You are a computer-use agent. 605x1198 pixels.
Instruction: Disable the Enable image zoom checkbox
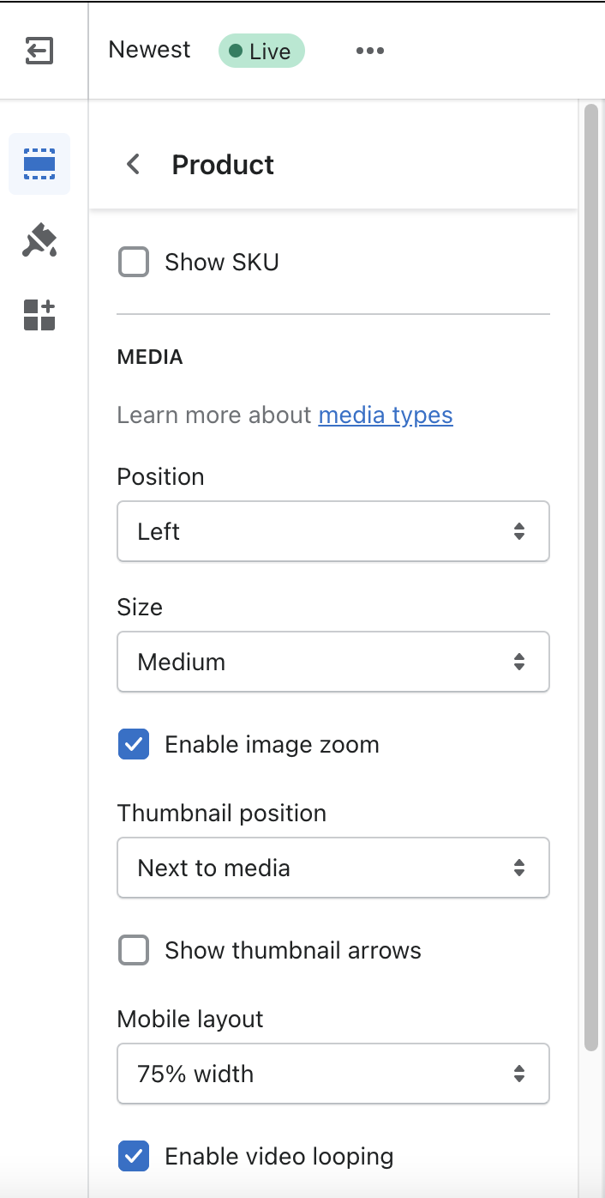(134, 744)
